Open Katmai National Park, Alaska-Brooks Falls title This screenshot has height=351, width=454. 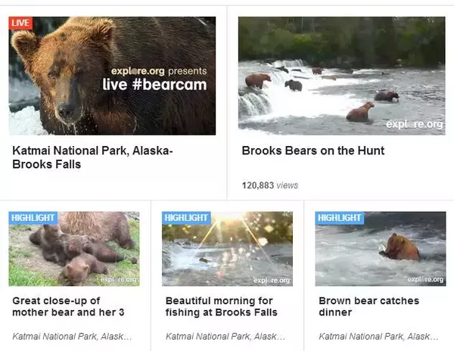[x=92, y=157]
